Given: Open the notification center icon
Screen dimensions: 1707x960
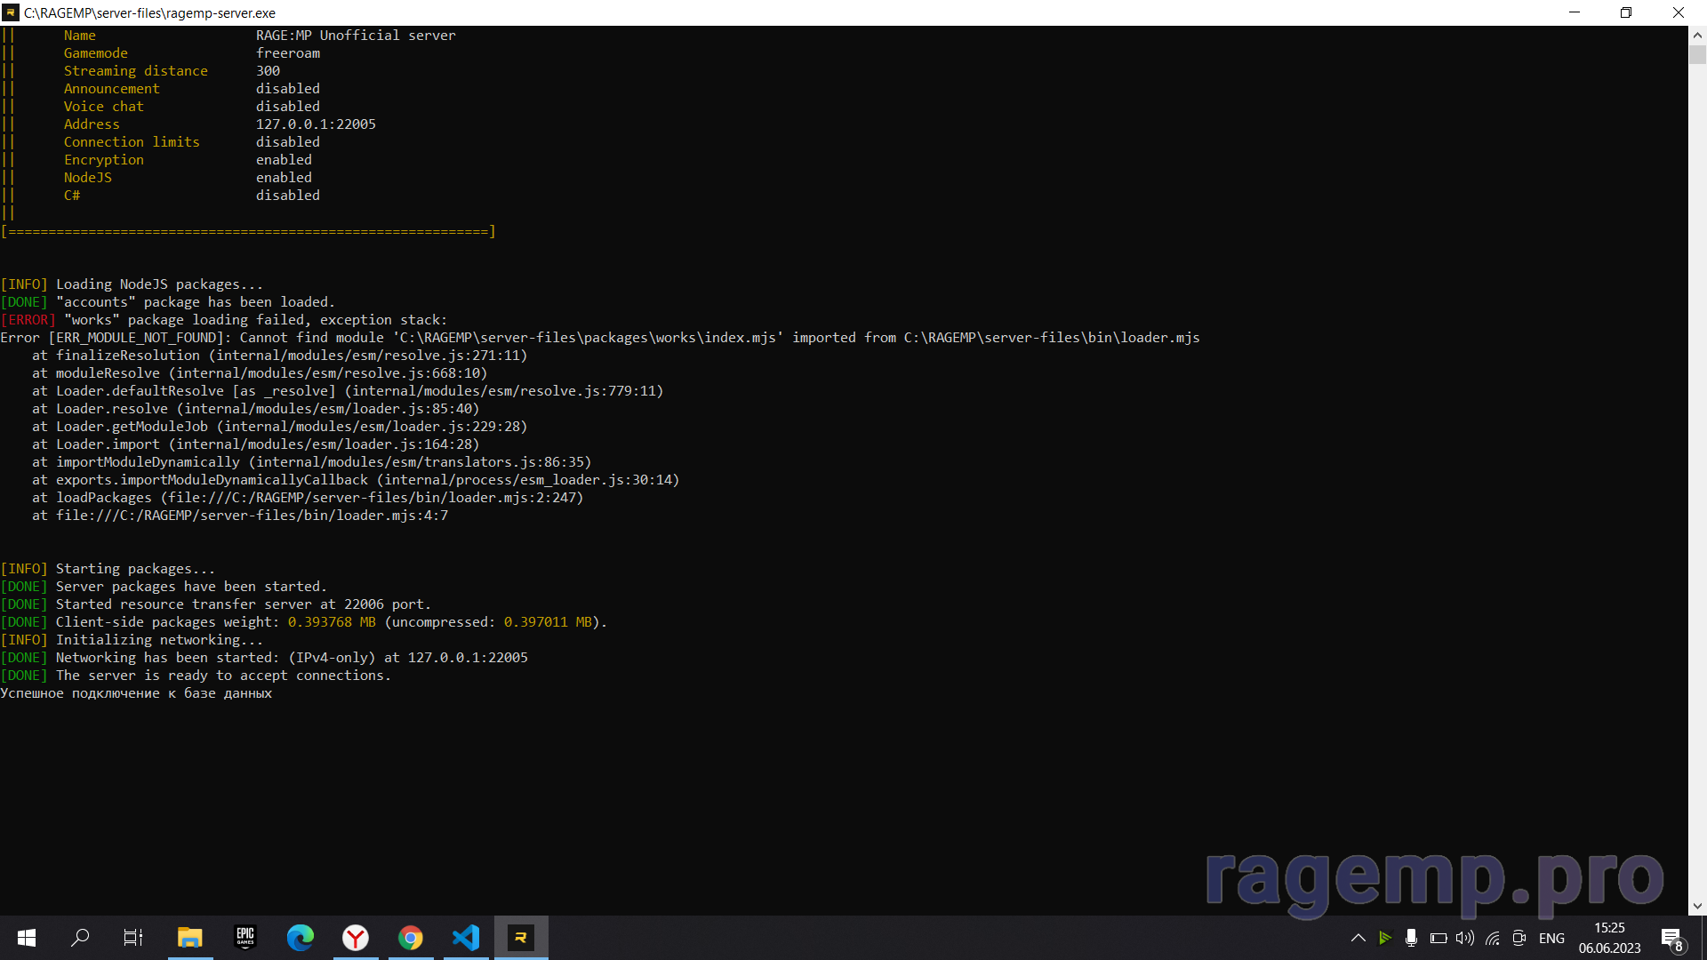Looking at the screenshot, I should (1671, 938).
